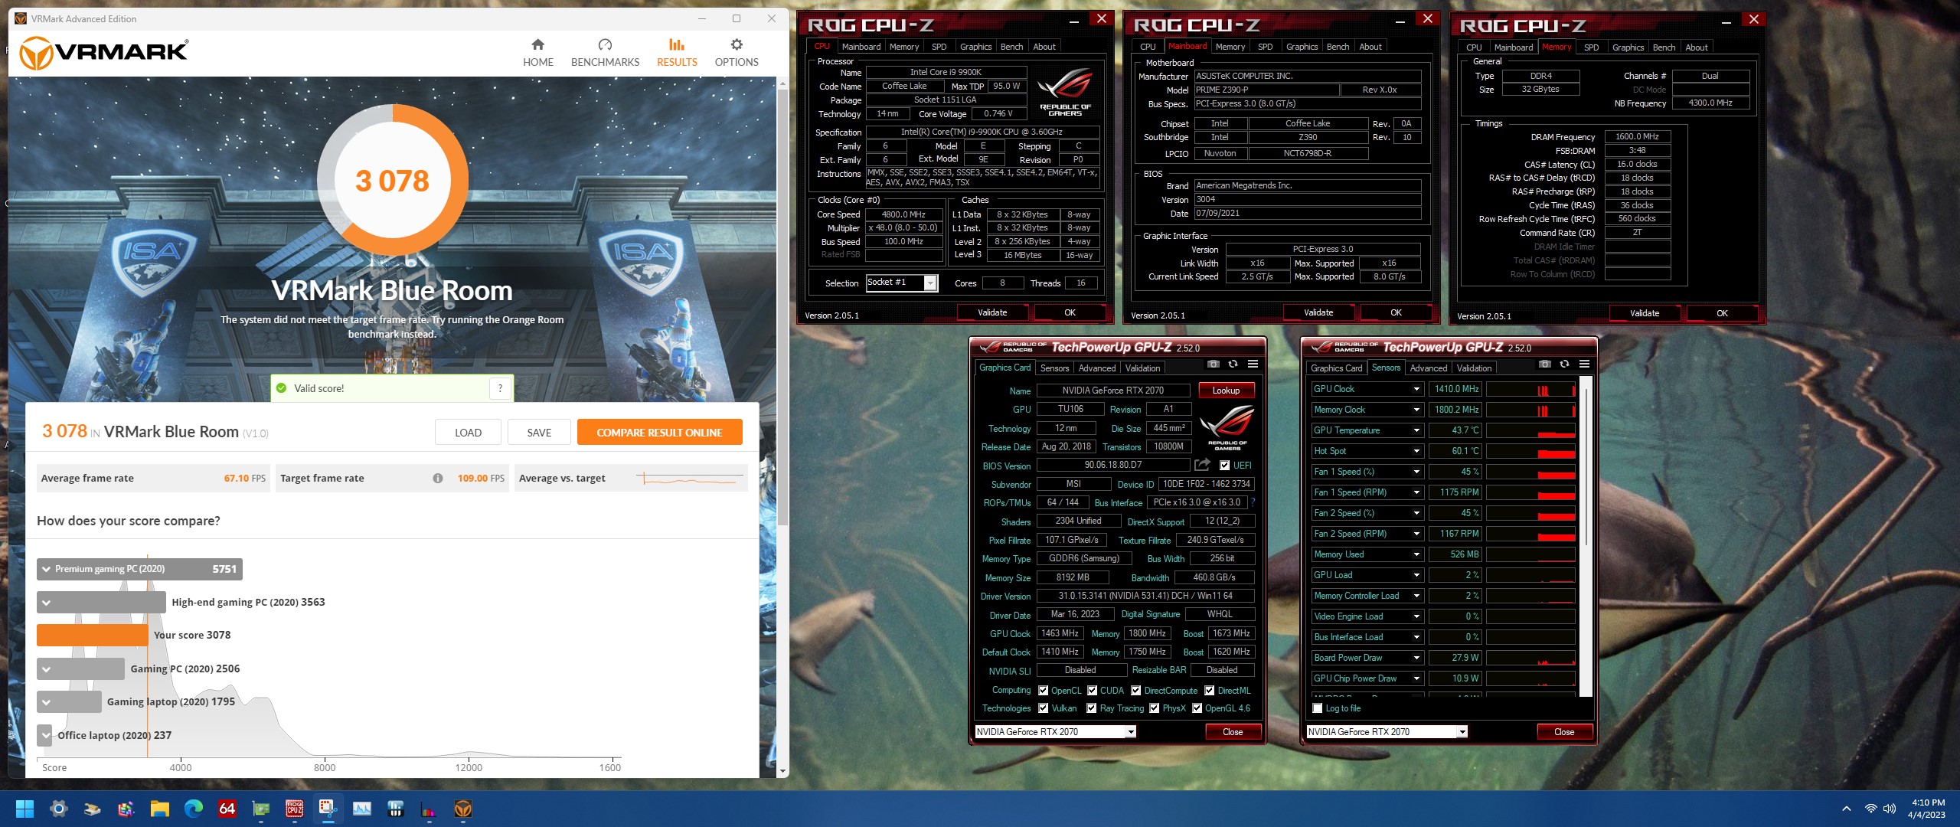This screenshot has height=827, width=1960.
Task: Open GPU selector dropdown in GPU-Z Graphics Card window
Action: pos(1131,732)
